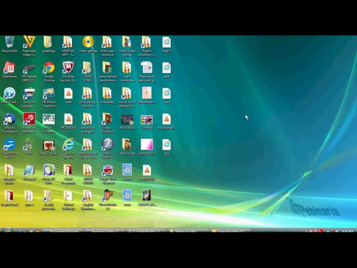Image resolution: width=357 pixels, height=268 pixels.
Task: Select the roadsafety folder
Action: pos(108,95)
